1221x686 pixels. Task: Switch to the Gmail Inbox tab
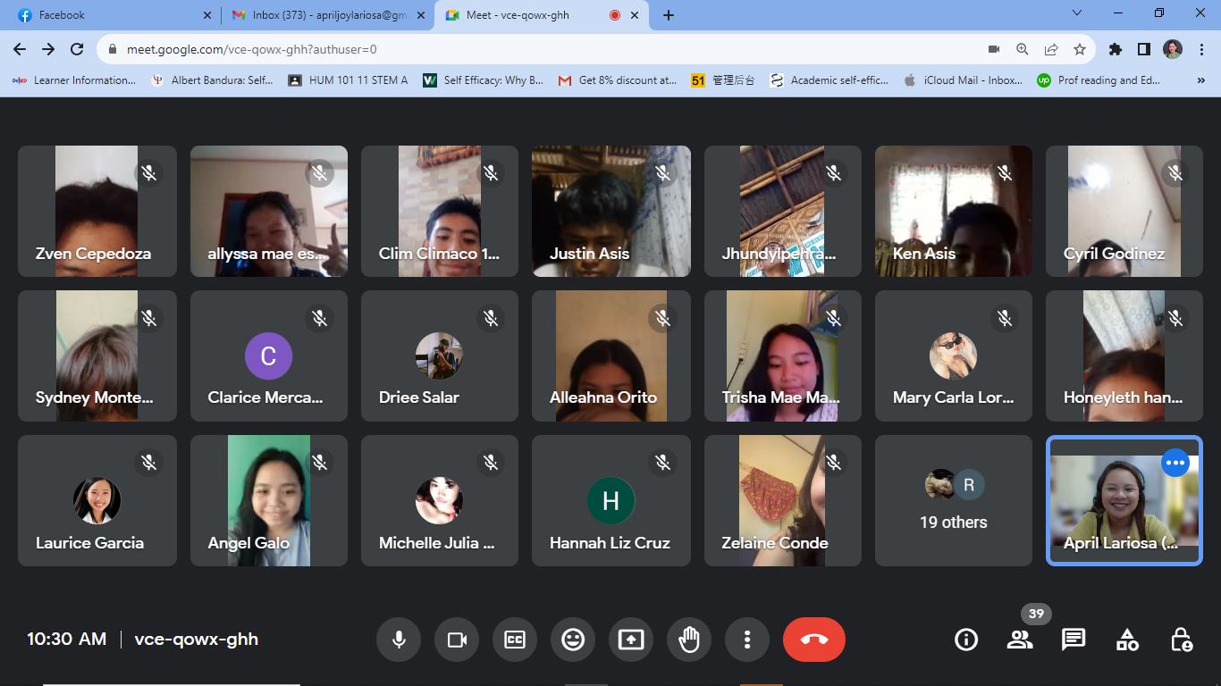320,15
